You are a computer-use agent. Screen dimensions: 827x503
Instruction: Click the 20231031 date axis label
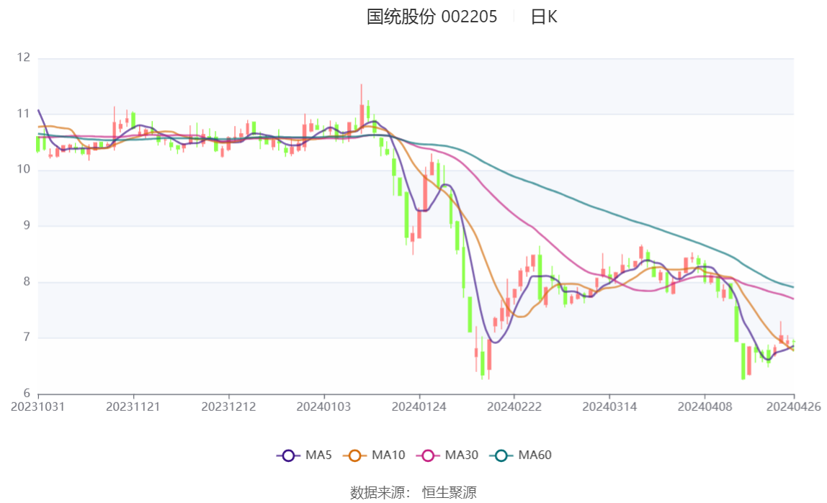point(38,407)
